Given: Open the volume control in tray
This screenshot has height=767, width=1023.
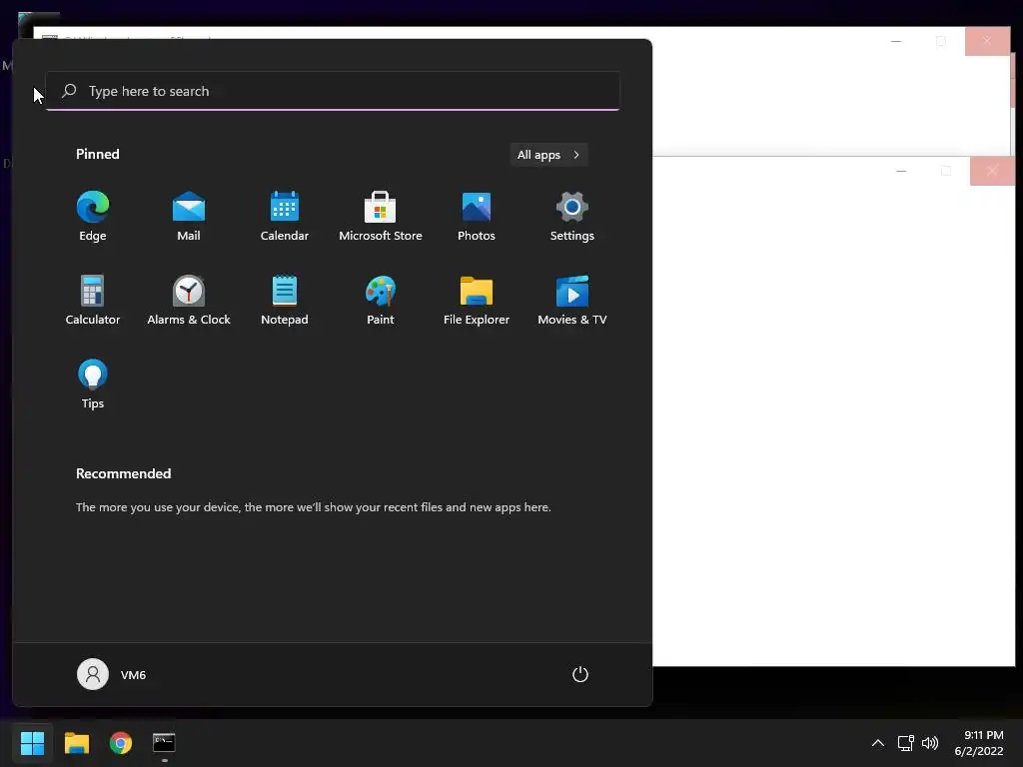Looking at the screenshot, I should point(930,743).
